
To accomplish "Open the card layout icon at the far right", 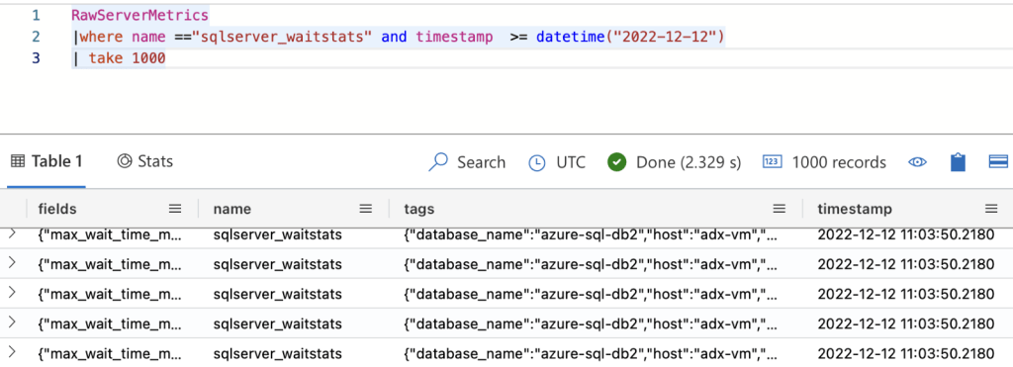I will tap(999, 161).
